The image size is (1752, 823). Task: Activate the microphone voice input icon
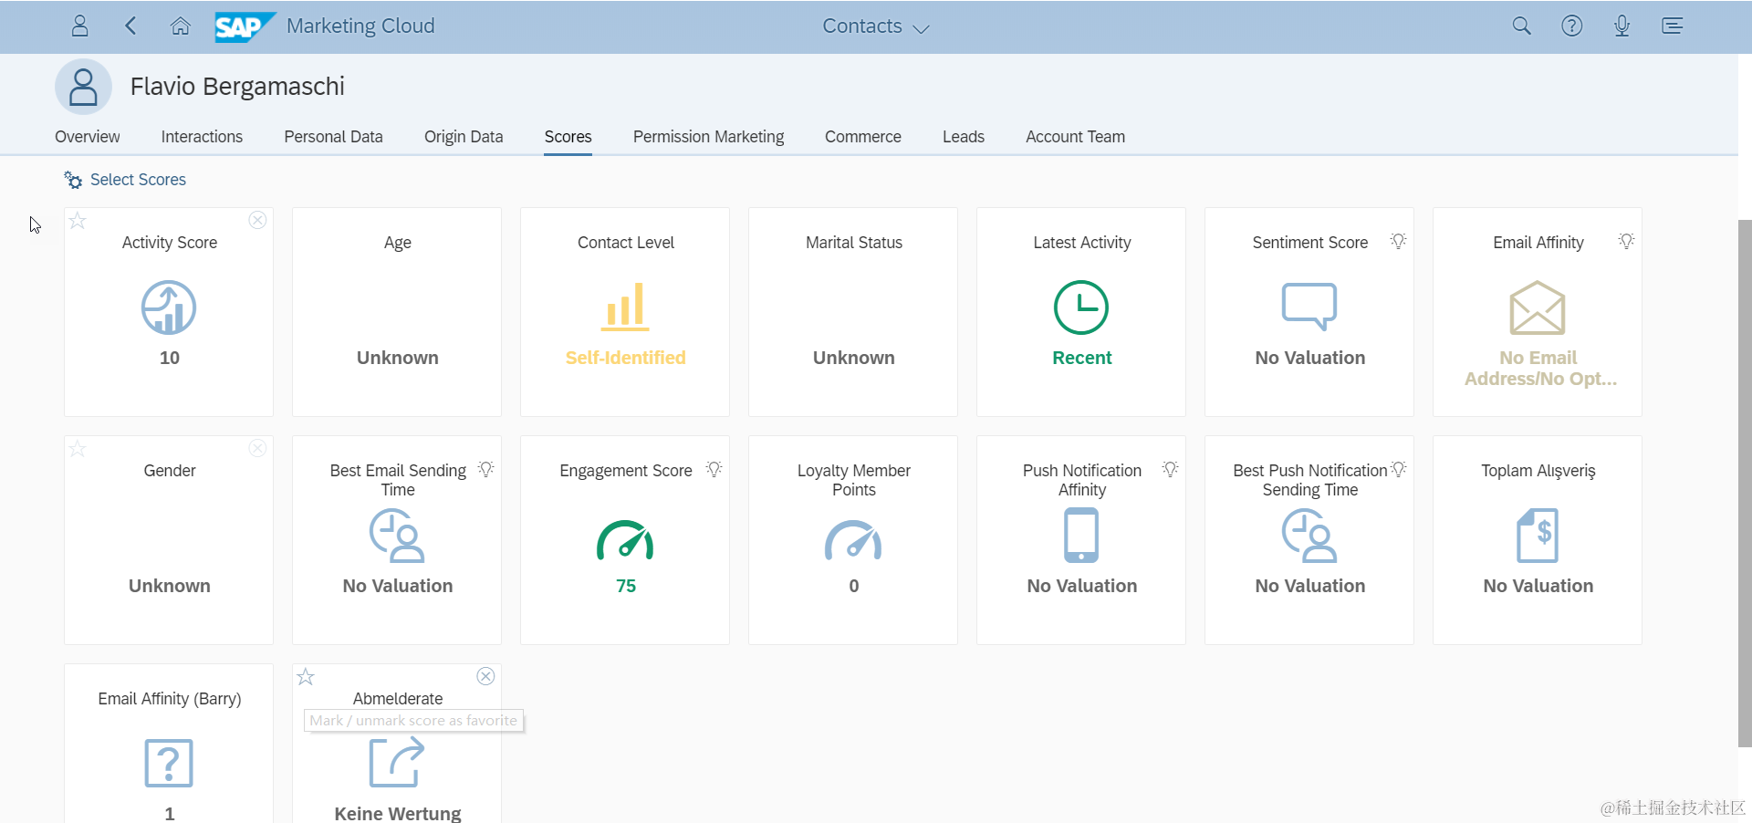pyautogui.click(x=1622, y=26)
